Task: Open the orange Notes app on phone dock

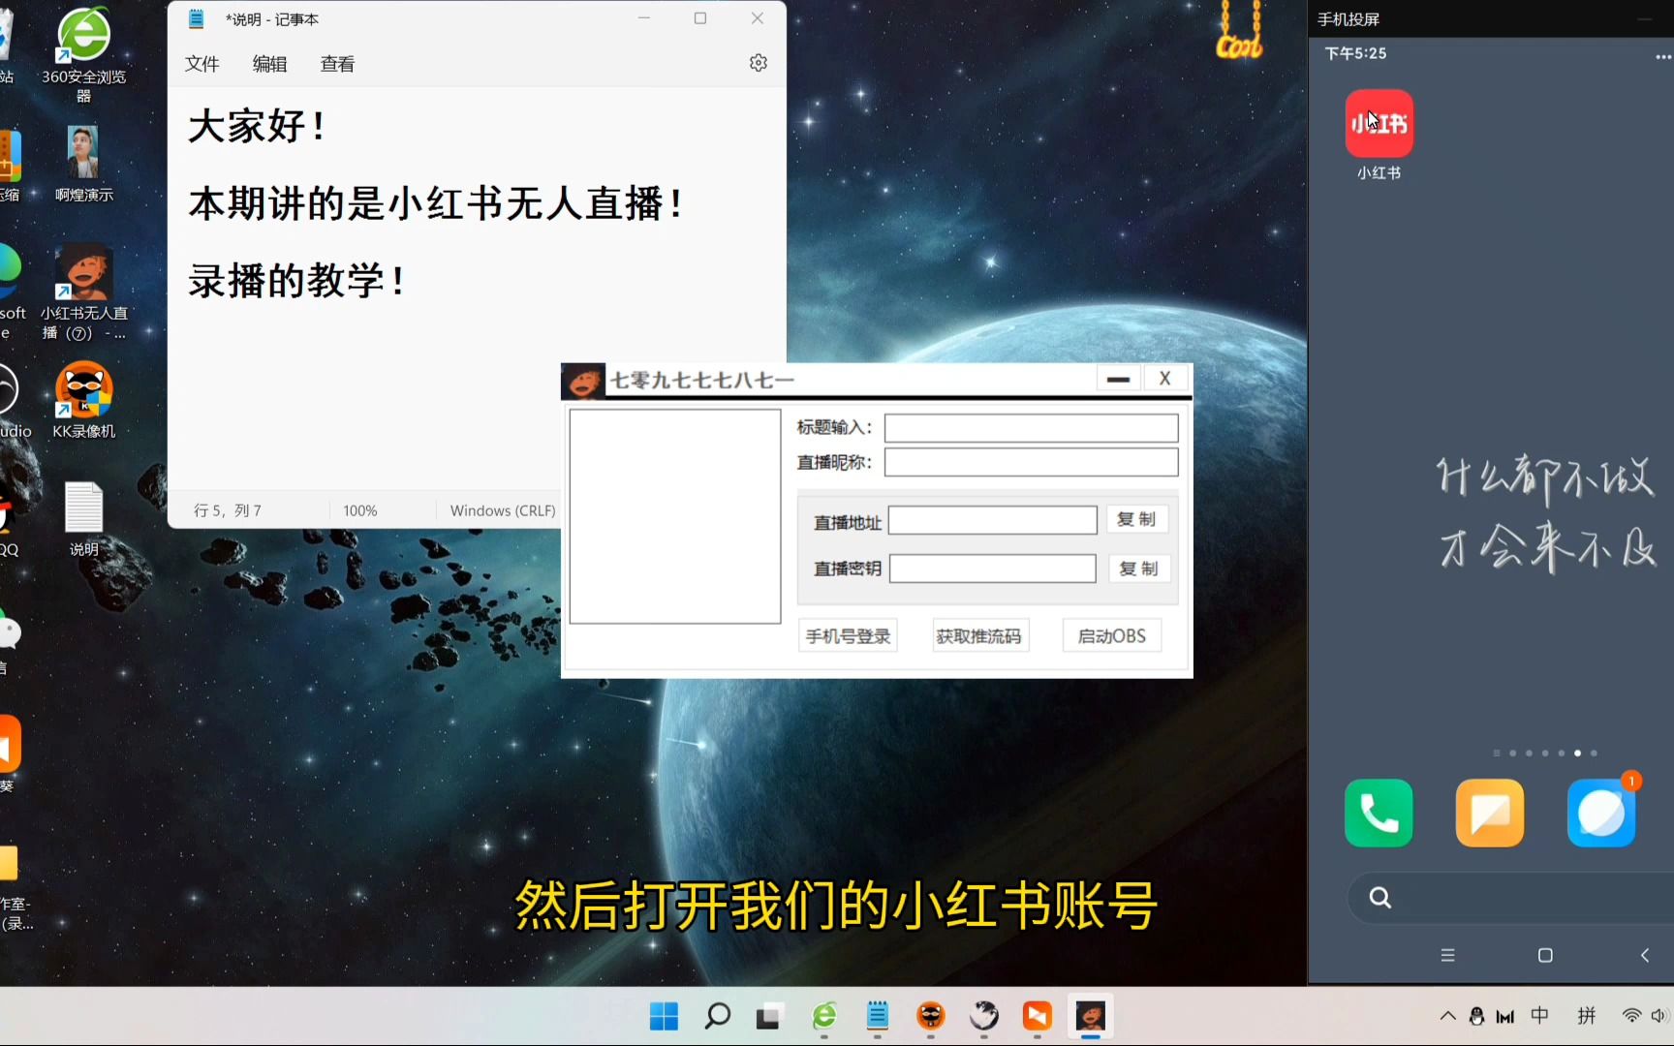Action: tap(1490, 813)
